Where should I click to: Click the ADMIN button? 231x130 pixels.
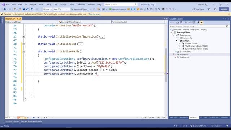(224, 9)
